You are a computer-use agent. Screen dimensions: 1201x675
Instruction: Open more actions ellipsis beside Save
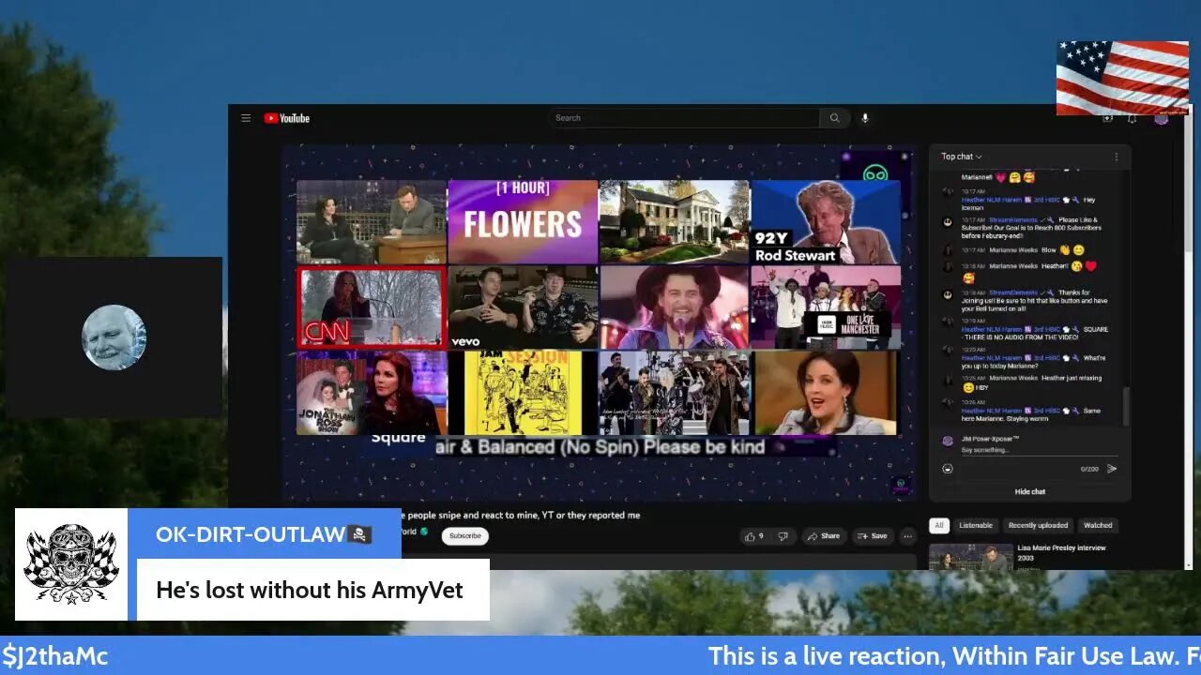tap(907, 536)
